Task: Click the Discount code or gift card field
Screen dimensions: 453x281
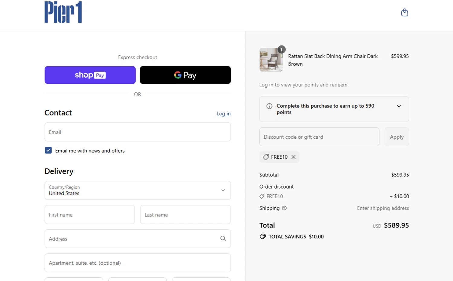Action: point(319,137)
